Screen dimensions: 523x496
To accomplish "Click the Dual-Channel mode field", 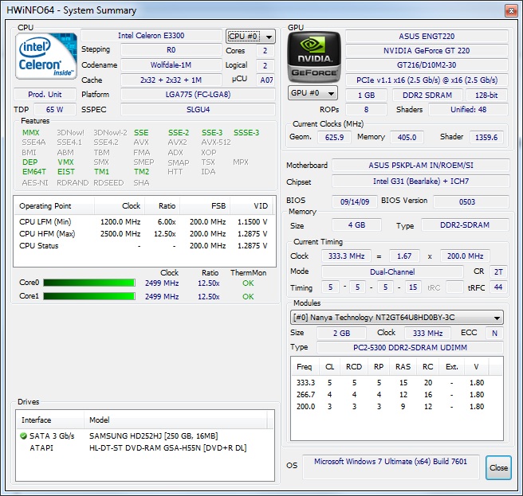I will point(392,271).
